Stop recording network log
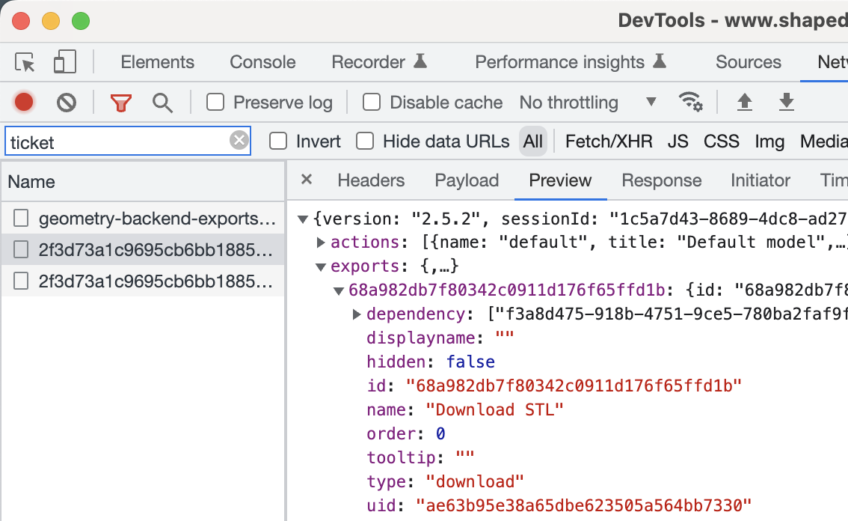 [24, 102]
